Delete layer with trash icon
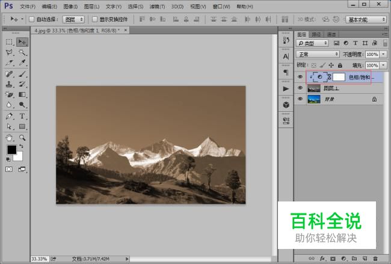391x264 pixels. [375, 259]
